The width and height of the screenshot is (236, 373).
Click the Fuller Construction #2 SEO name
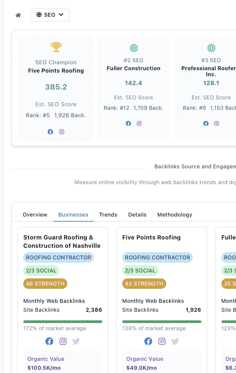coord(133,68)
